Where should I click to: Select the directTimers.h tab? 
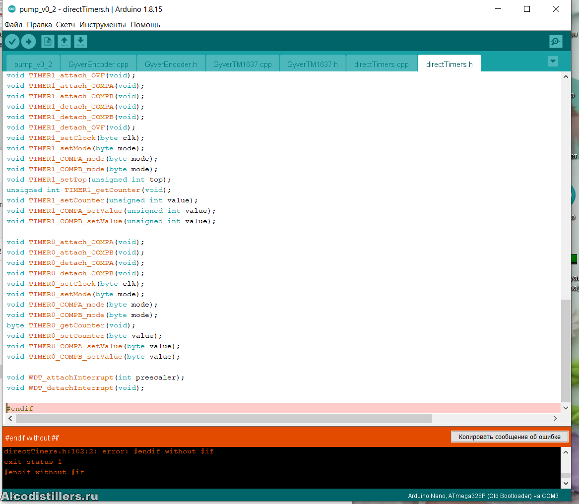coord(450,64)
